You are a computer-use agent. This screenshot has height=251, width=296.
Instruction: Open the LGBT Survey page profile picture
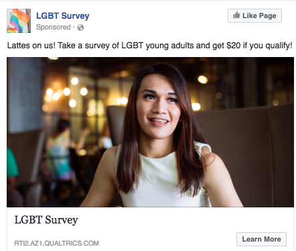[19, 21]
